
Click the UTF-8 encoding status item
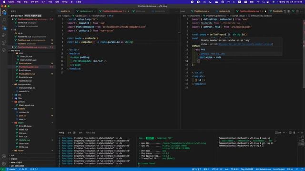point(215,169)
